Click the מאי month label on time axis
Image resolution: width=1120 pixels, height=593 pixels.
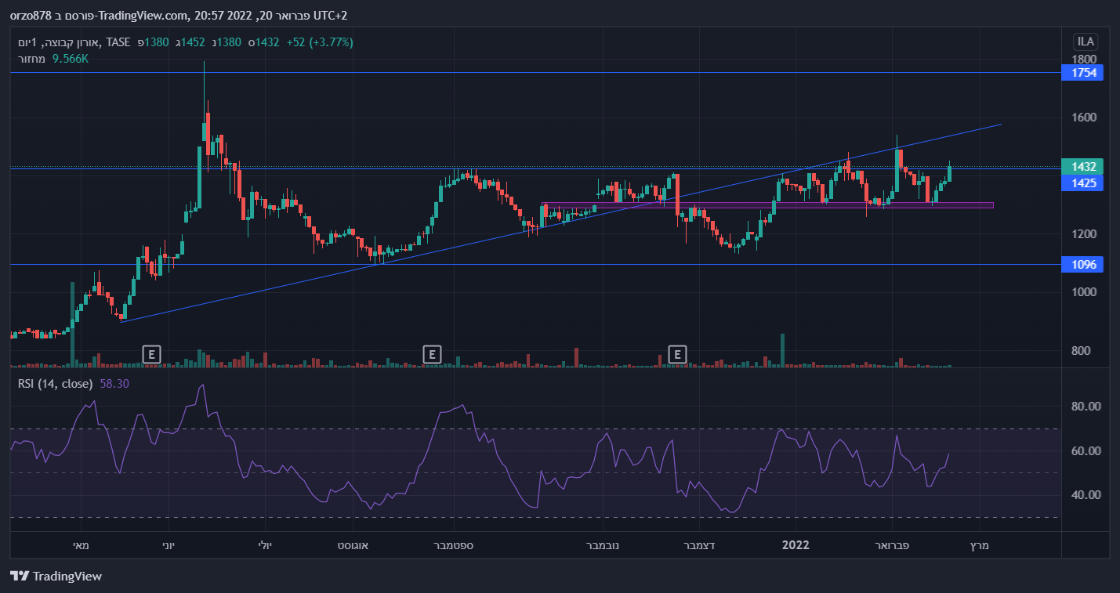[82, 545]
